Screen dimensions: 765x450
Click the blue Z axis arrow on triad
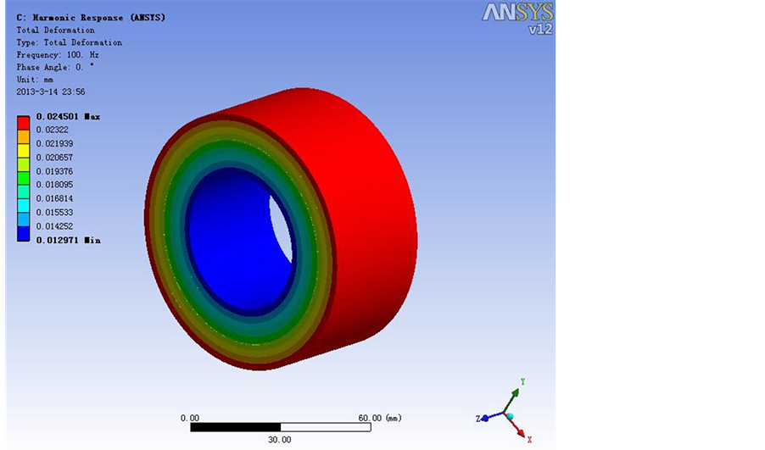pos(485,418)
